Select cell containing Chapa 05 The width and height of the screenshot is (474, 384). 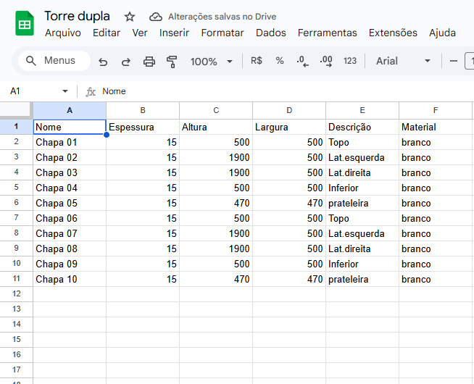click(x=69, y=204)
